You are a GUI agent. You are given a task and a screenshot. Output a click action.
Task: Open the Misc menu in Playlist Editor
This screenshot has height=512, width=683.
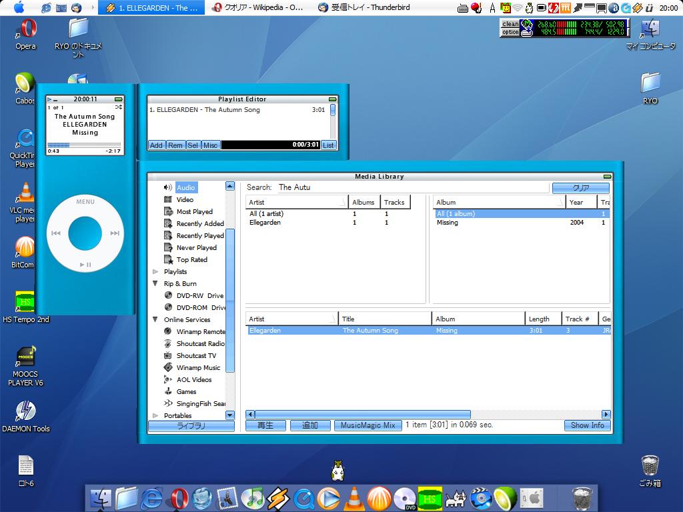point(210,145)
